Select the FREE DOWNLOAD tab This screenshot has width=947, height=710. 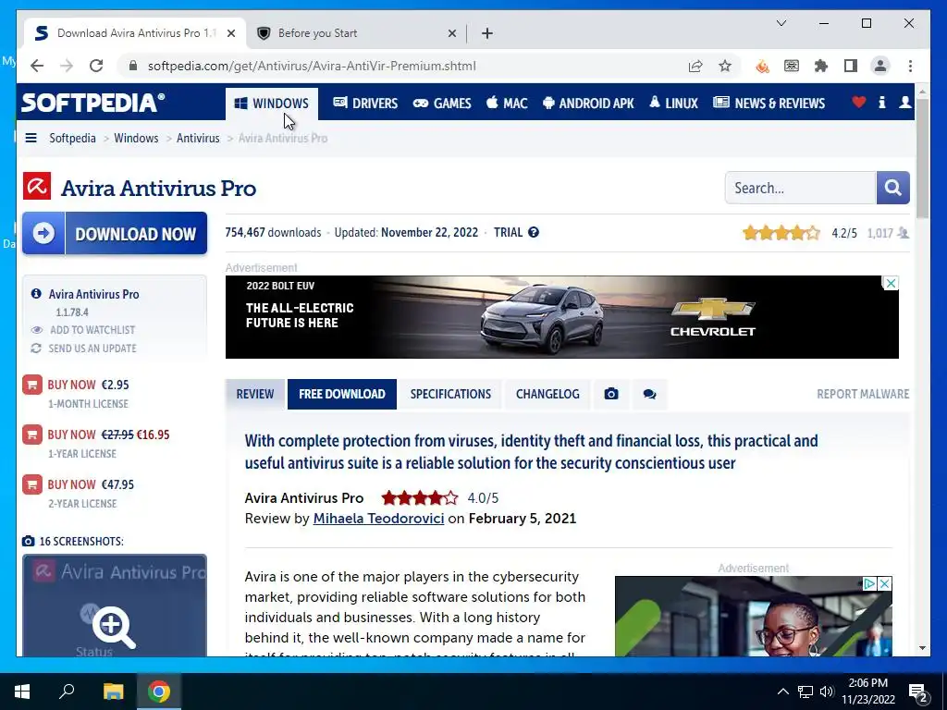pyautogui.click(x=342, y=394)
